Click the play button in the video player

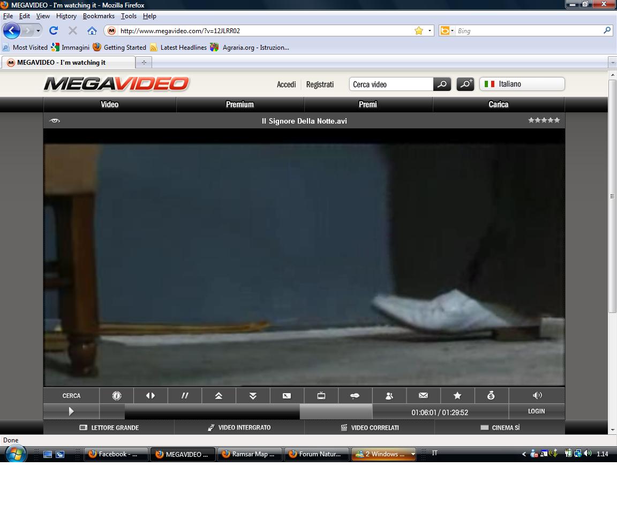coord(71,411)
